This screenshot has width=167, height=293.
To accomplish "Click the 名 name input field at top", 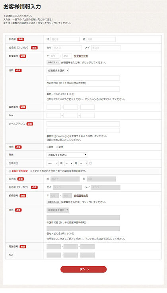I will [x=101, y=40].
